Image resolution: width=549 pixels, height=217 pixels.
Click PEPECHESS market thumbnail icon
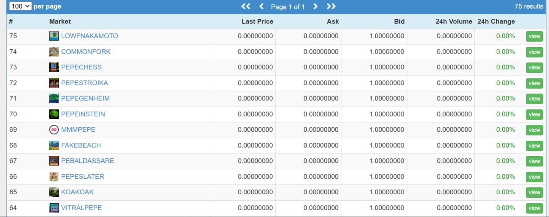click(54, 67)
